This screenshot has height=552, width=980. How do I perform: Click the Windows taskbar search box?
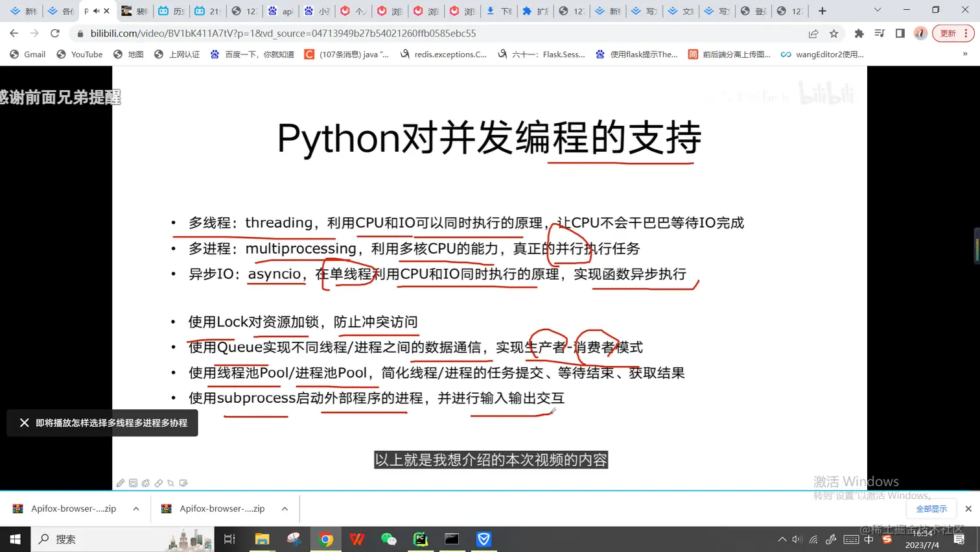point(122,539)
